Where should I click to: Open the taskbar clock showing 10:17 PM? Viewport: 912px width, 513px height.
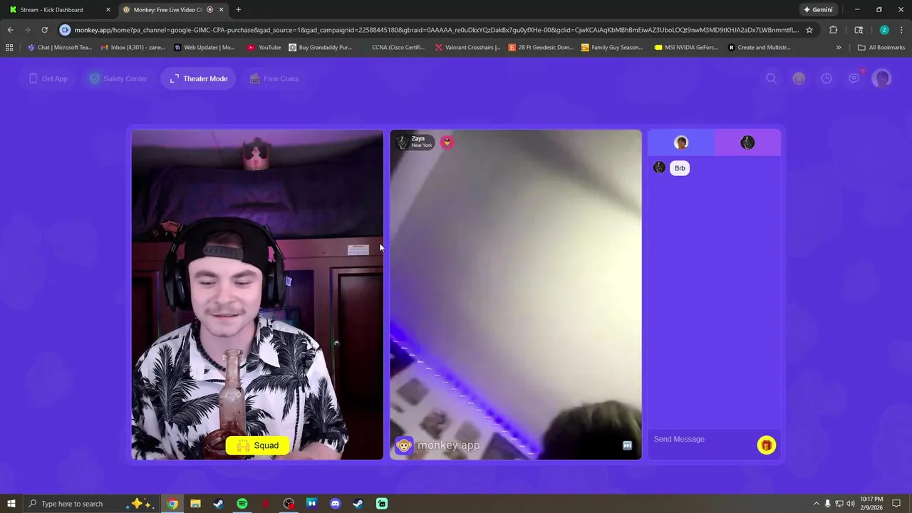(871, 504)
